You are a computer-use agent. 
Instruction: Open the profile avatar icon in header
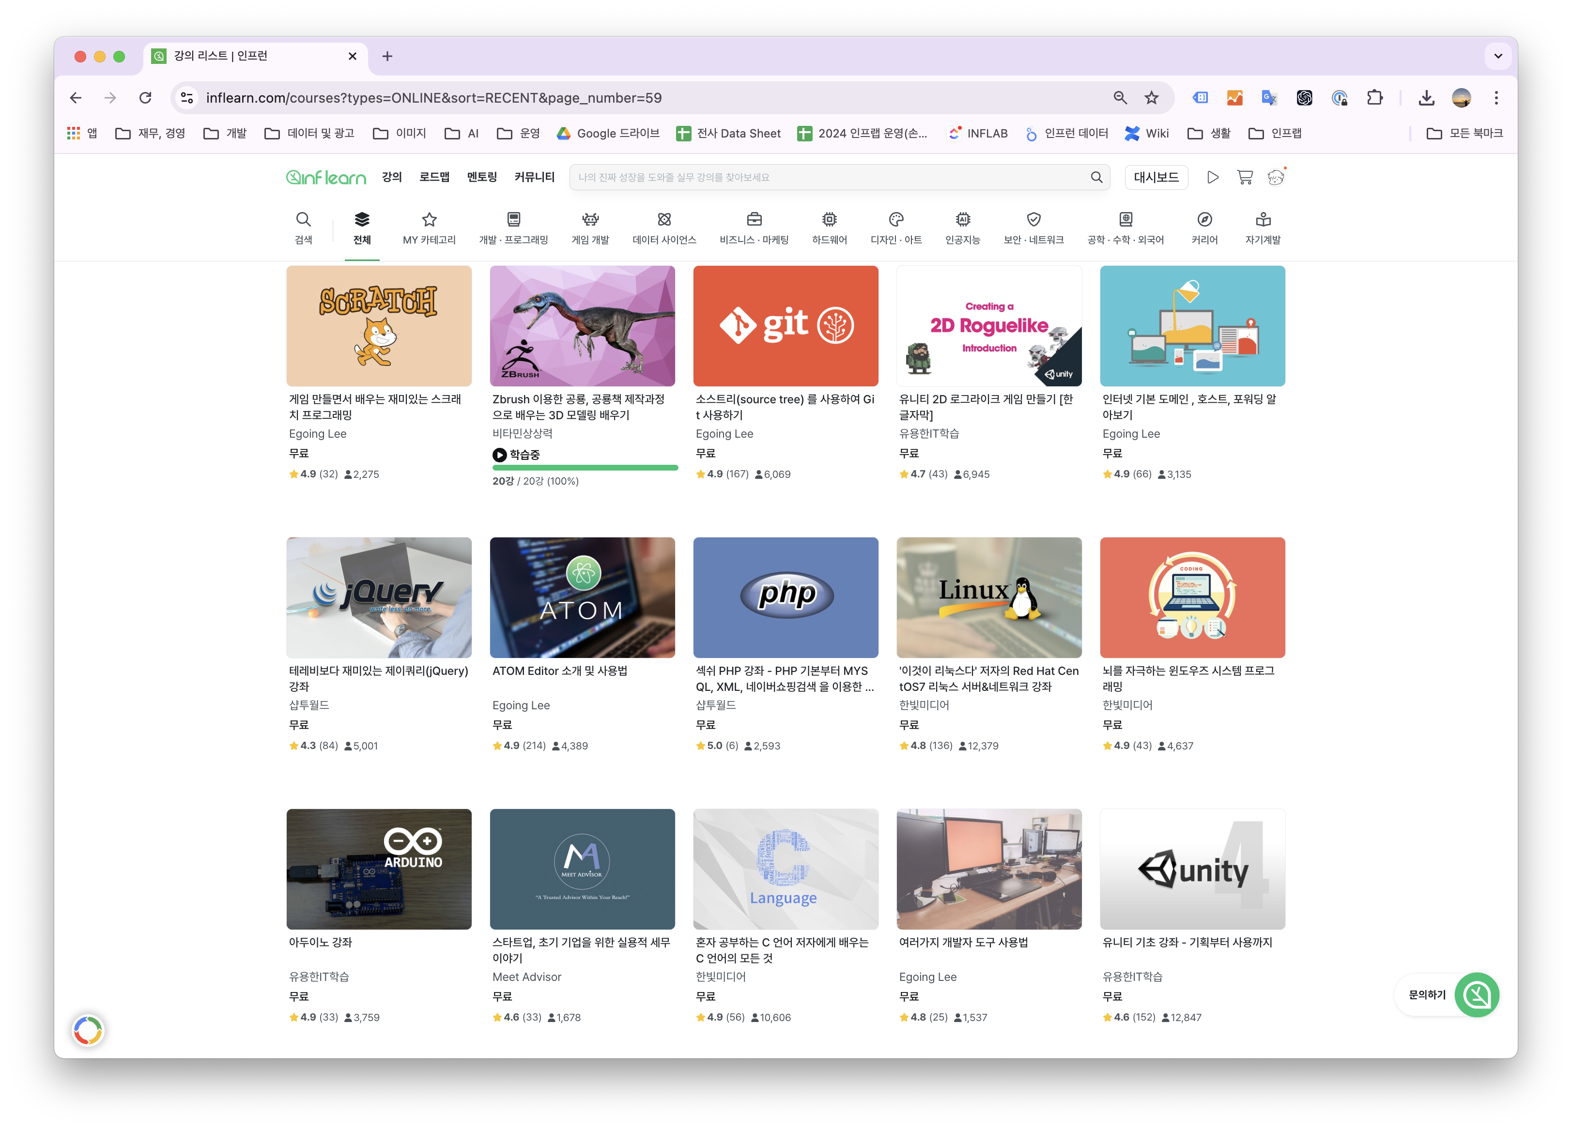tap(1276, 177)
